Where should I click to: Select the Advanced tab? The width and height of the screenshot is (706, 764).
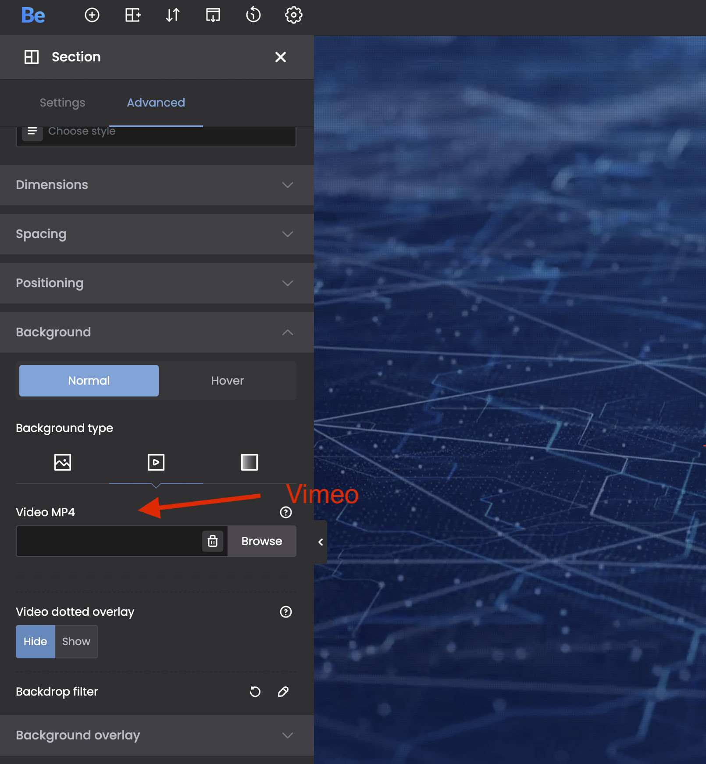point(156,103)
